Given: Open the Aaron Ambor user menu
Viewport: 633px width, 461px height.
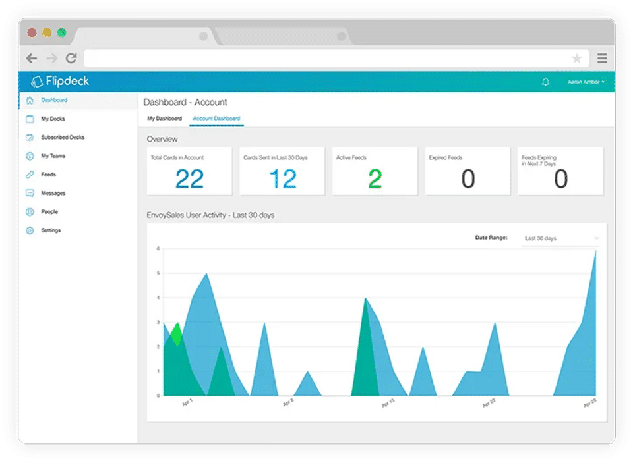Looking at the screenshot, I should [586, 82].
